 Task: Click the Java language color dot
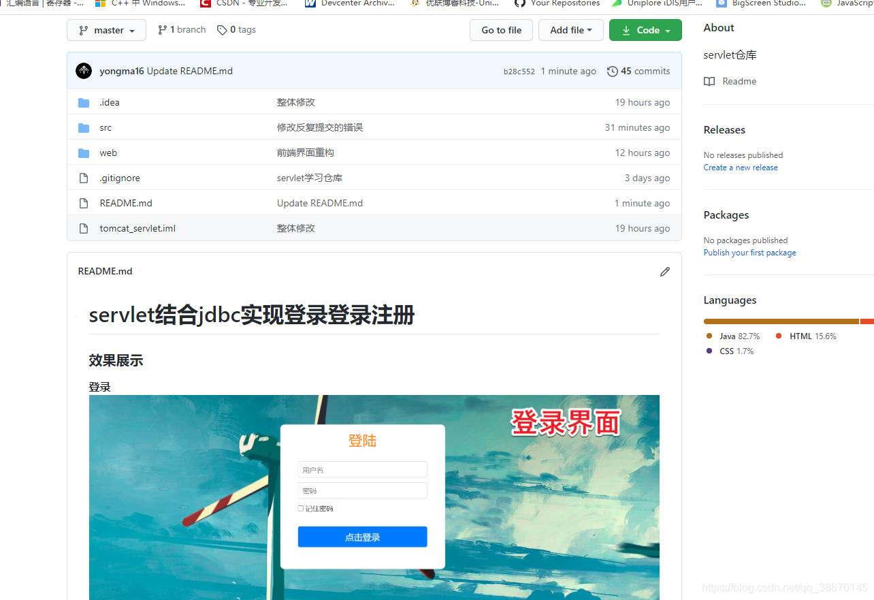709,336
